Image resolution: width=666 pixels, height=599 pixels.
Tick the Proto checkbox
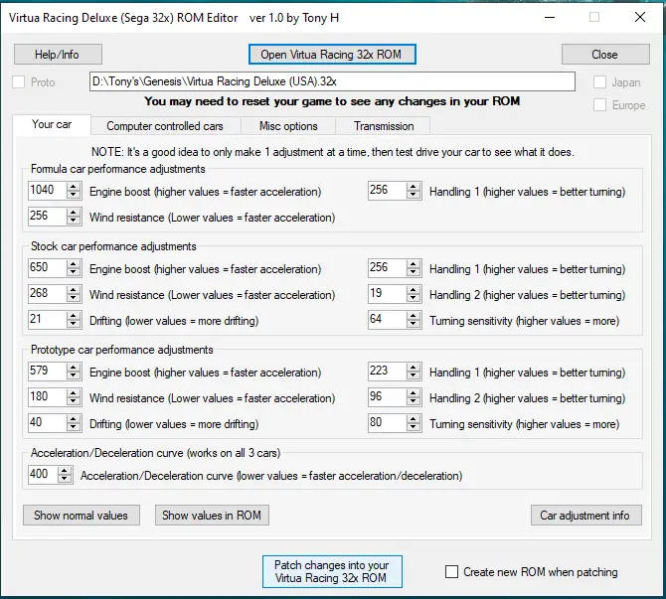coord(18,81)
